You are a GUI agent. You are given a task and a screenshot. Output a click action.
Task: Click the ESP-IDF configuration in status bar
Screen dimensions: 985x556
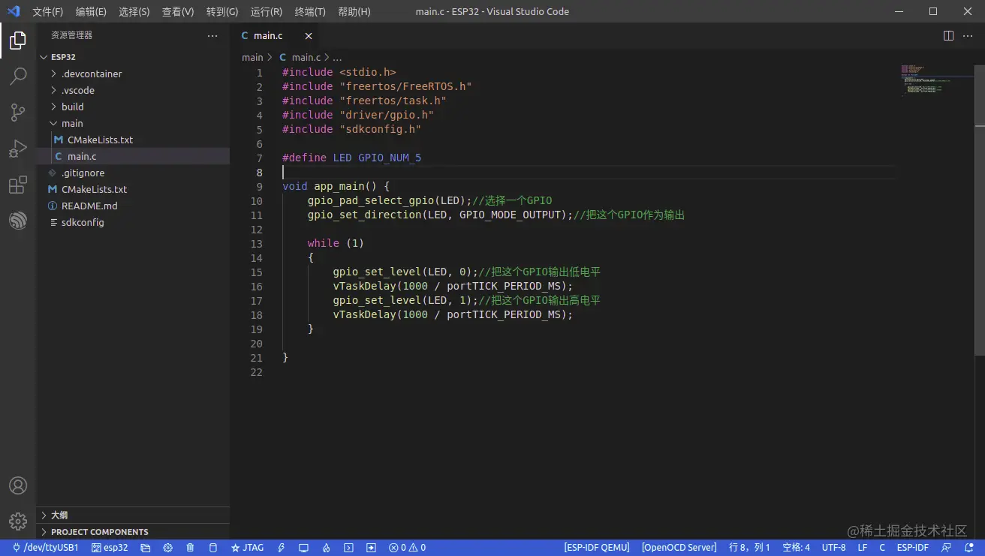click(x=912, y=548)
